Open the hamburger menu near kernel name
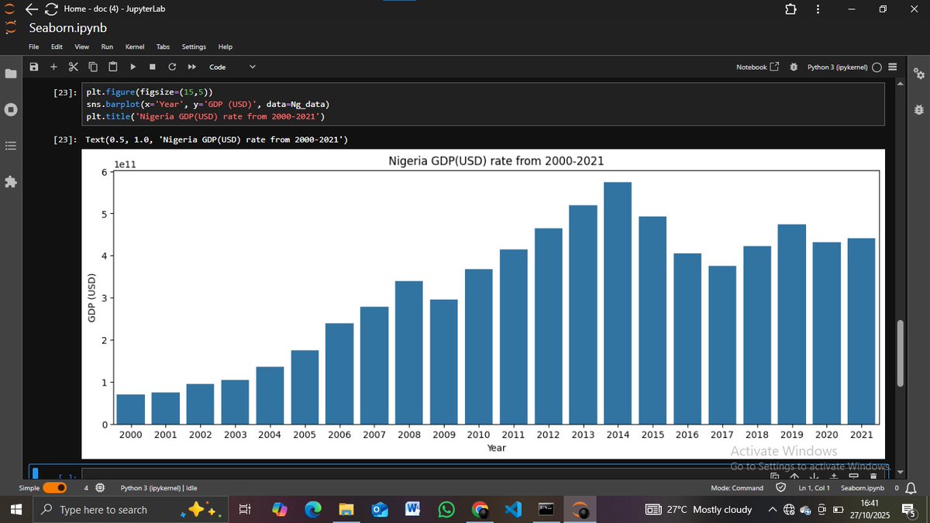Image resolution: width=930 pixels, height=523 pixels. click(891, 67)
